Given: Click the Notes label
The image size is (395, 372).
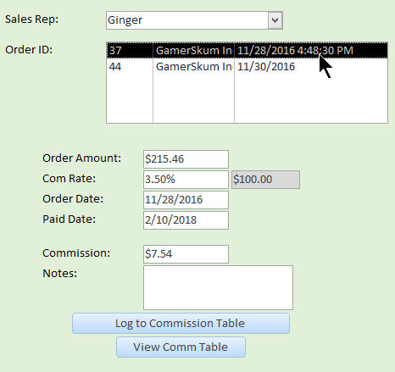Looking at the screenshot, I should tap(59, 273).
